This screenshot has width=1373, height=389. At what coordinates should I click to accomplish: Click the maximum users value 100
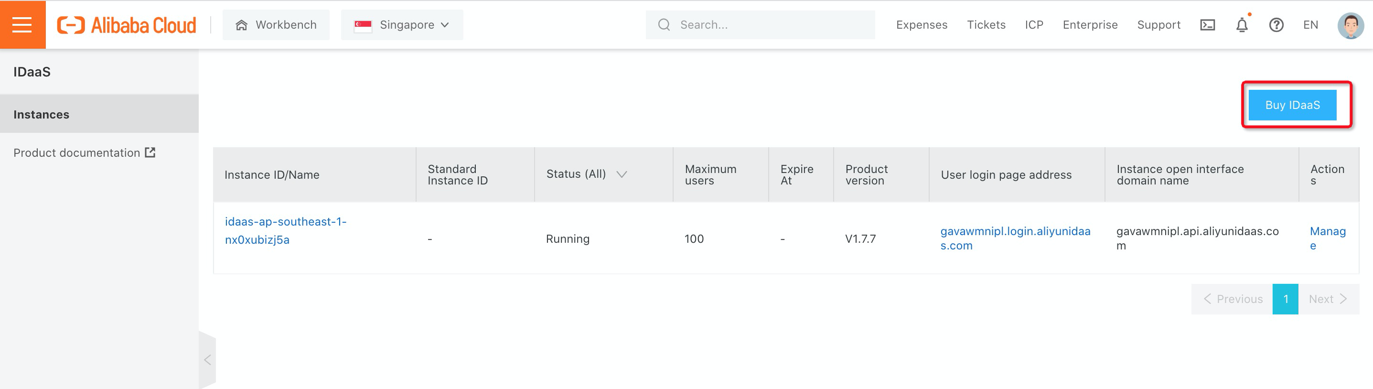tap(694, 239)
